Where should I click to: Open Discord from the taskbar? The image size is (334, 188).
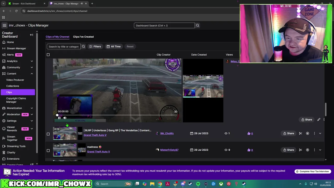(x=183, y=184)
